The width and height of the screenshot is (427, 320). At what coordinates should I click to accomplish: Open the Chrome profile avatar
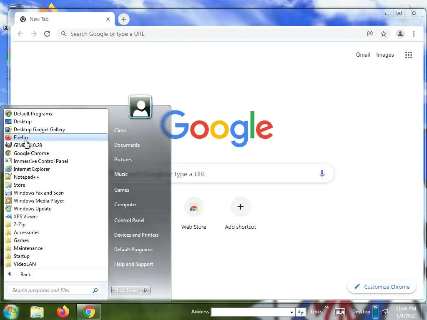pyautogui.click(x=400, y=34)
